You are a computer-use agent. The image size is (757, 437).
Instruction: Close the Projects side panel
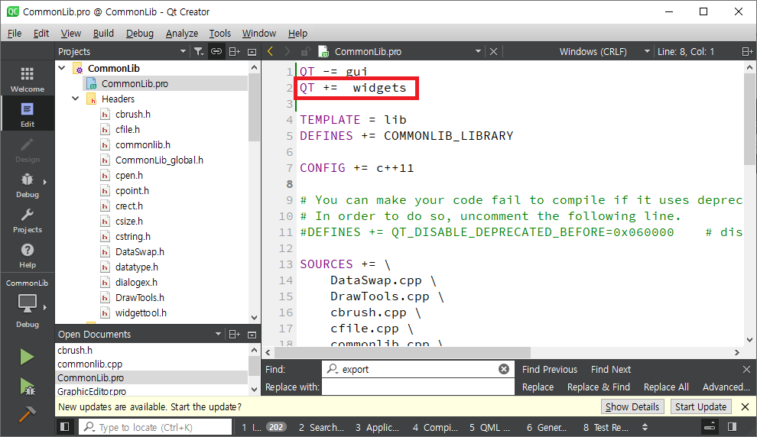[x=252, y=52]
